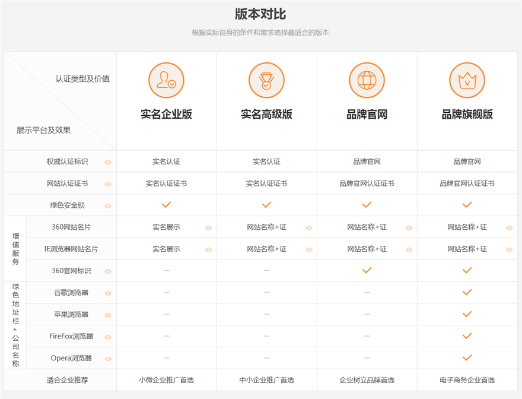Click eye icon next to 谷歌浏览器
Image resolution: width=522 pixels, height=399 pixels.
tap(108, 293)
